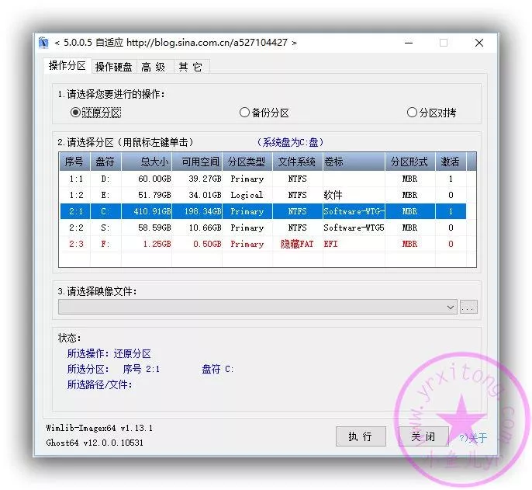Click the 可用空间 column header
This screenshot has height=490, width=532.
(200, 162)
